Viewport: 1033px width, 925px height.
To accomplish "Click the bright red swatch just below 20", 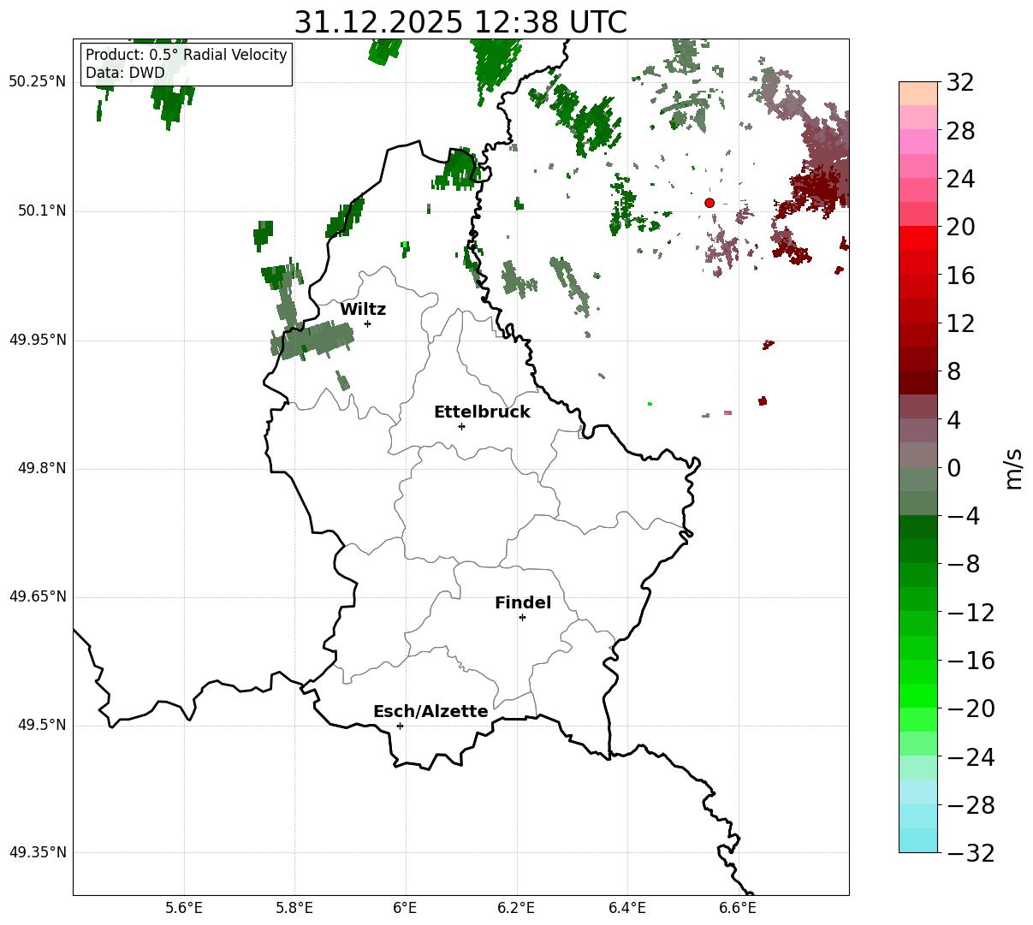I will coord(918,238).
